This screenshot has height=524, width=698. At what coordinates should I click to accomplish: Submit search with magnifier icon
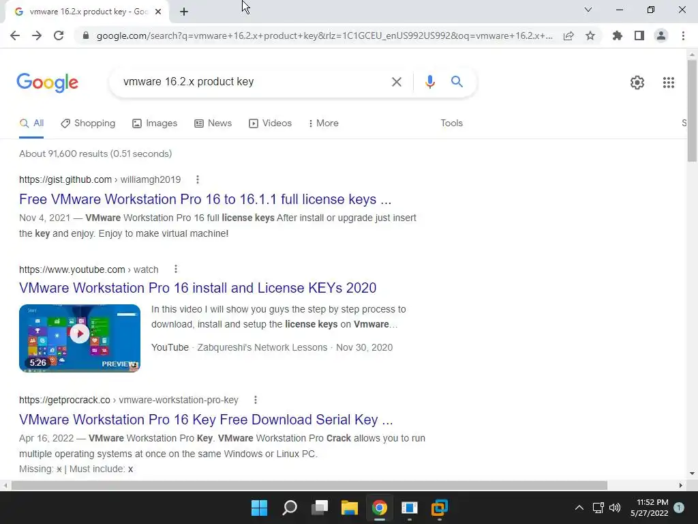(x=457, y=82)
